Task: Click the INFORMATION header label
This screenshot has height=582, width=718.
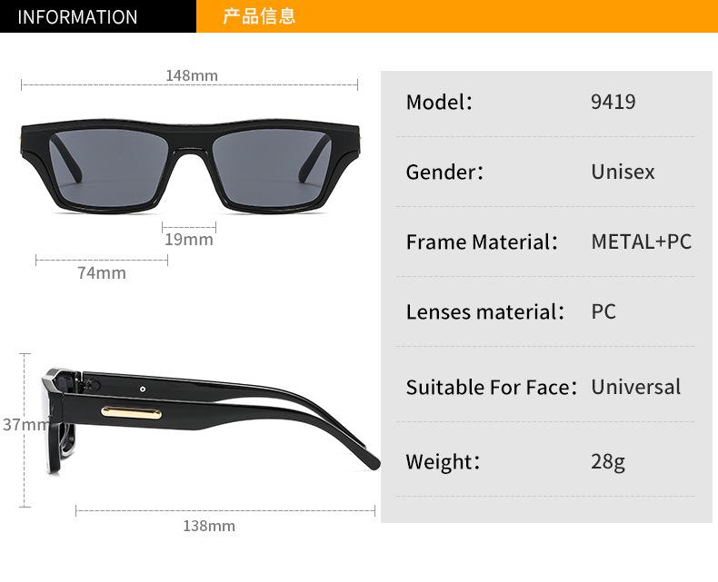Action: (x=77, y=17)
